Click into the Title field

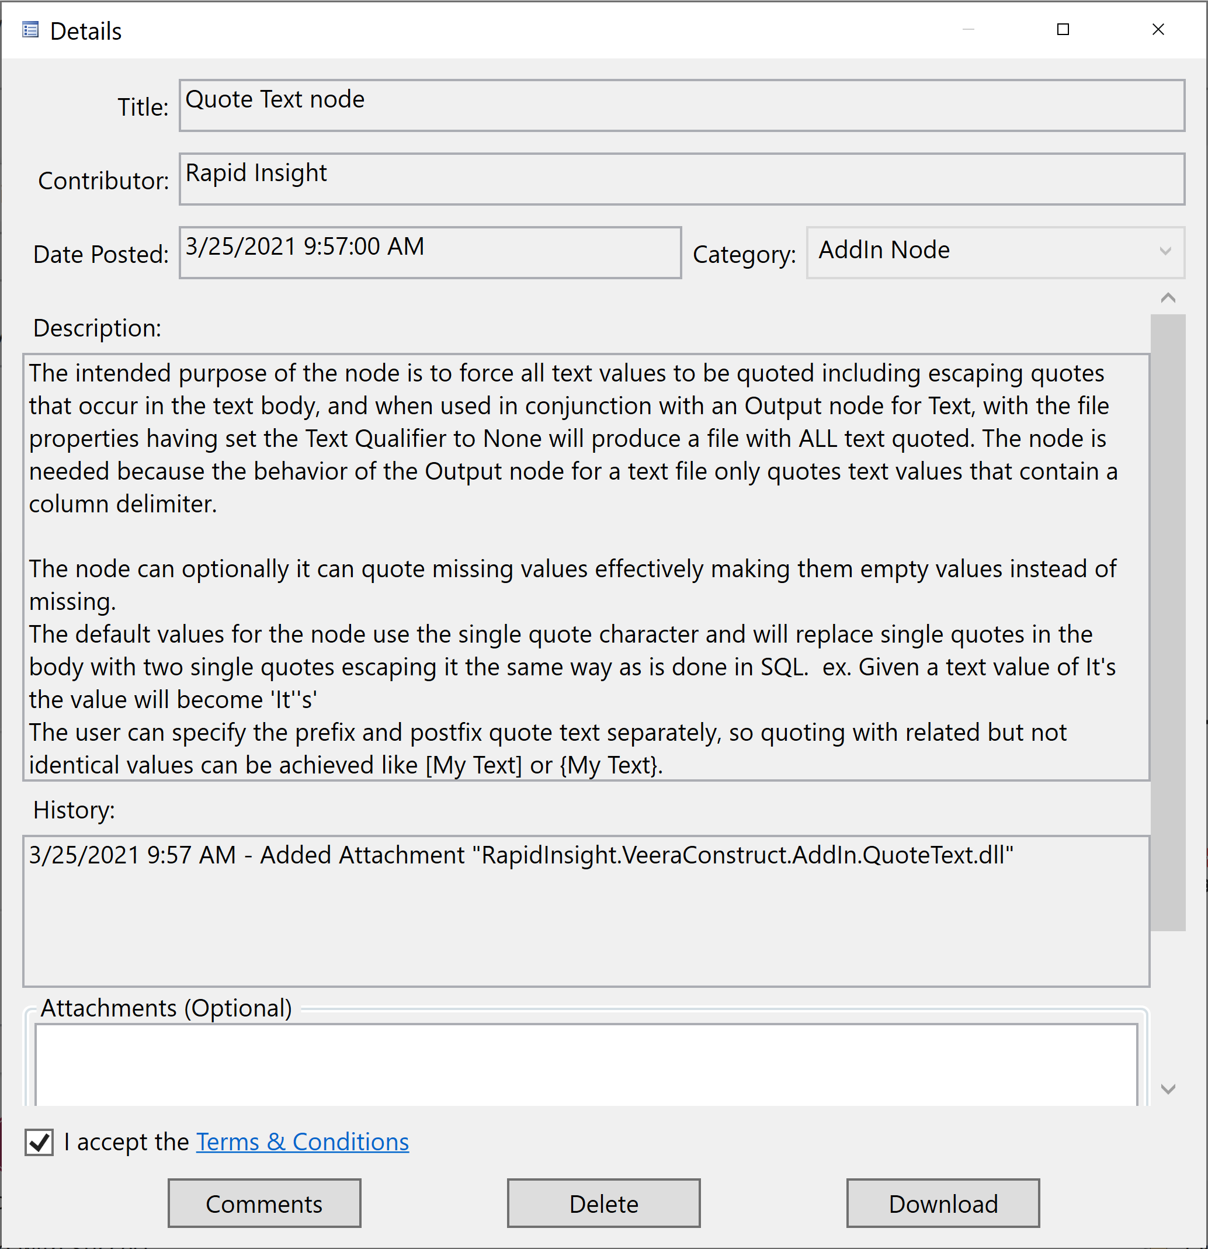click(x=682, y=106)
